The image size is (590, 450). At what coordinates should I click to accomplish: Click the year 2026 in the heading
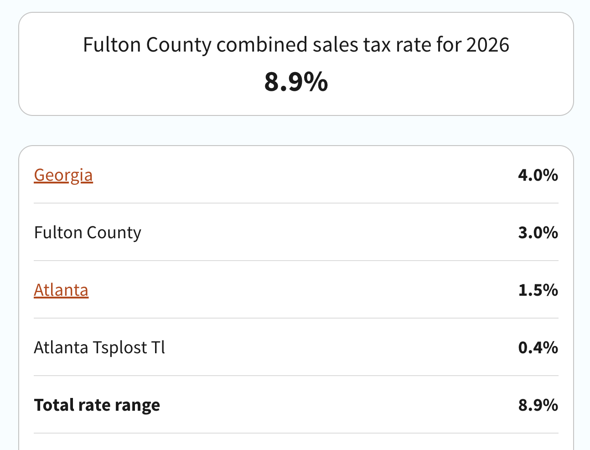(488, 45)
